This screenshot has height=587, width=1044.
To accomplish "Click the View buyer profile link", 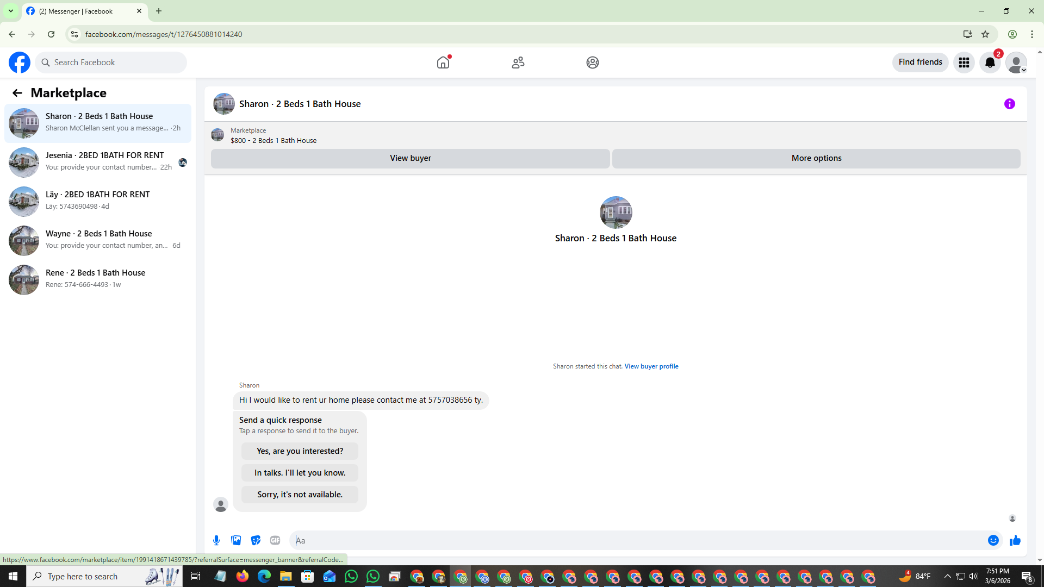I will 651,366.
